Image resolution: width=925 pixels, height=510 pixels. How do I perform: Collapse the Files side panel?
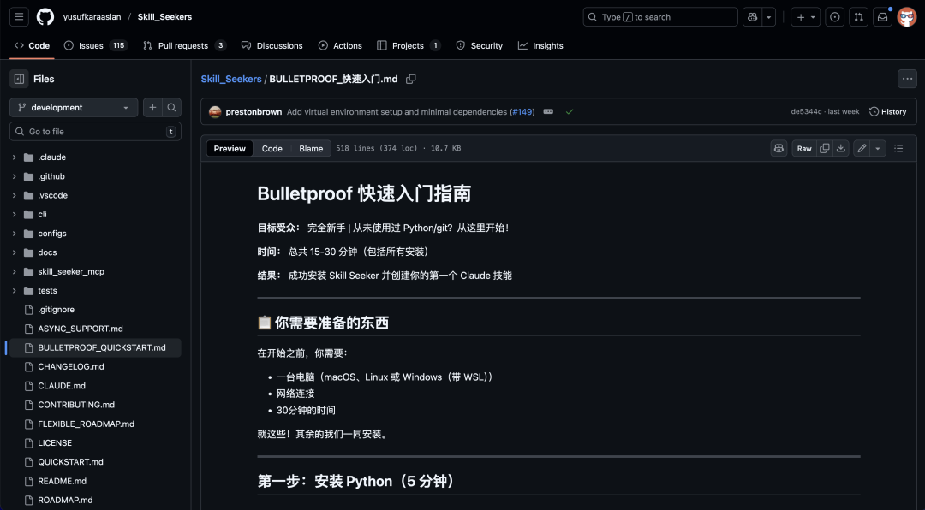(19, 78)
